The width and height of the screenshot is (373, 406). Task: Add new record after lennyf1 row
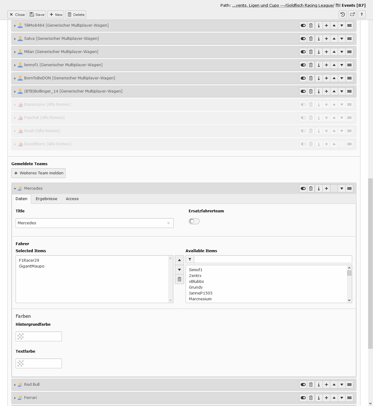(x=326, y=65)
